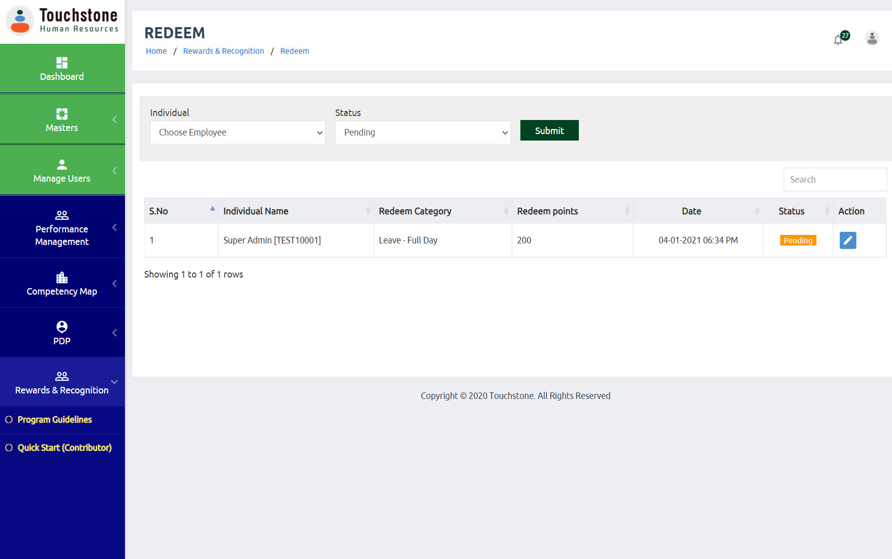
Task: Click the Masters sidebar icon
Action: (x=62, y=114)
